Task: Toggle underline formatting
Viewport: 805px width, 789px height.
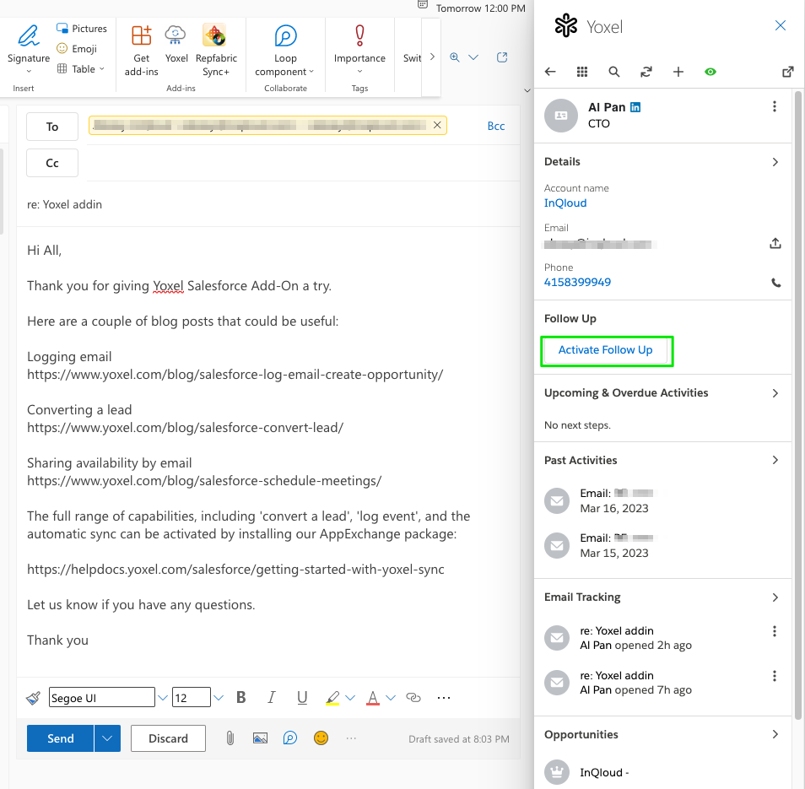Action: [302, 697]
